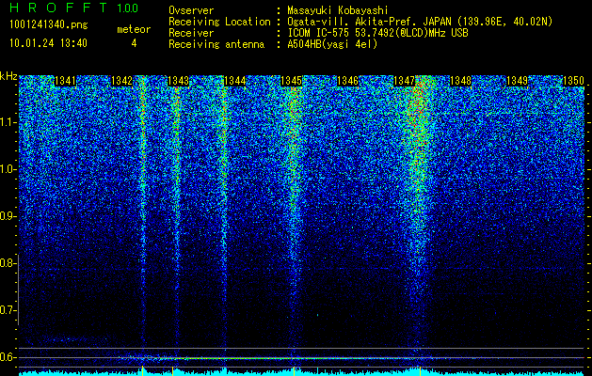Screen dimensions: 592x376
Task: Click the kHz axis unit label
Action: pyautogui.click(x=8, y=76)
